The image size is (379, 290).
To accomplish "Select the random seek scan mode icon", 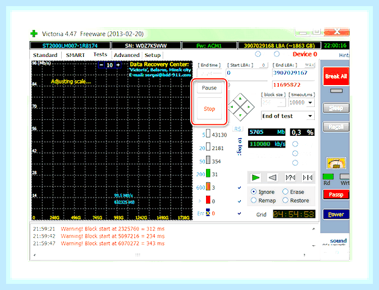I will [x=290, y=178].
